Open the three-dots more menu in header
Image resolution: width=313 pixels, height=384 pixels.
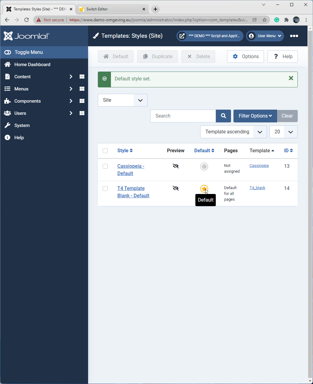coord(294,36)
